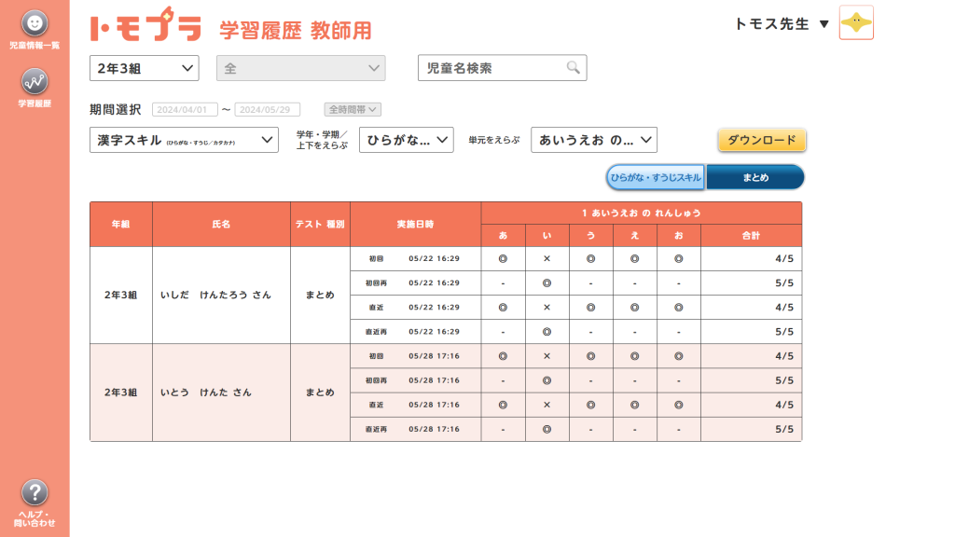Click 初回再 05/28 17:16 row
Screen dimensions: 955x537
point(576,380)
